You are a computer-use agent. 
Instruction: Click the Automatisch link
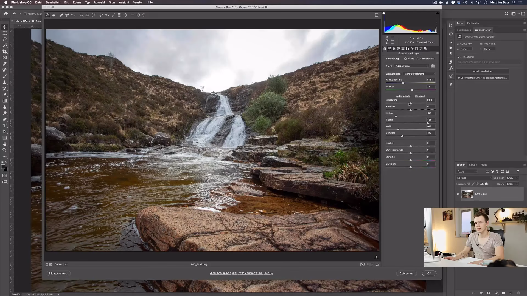[403, 96]
